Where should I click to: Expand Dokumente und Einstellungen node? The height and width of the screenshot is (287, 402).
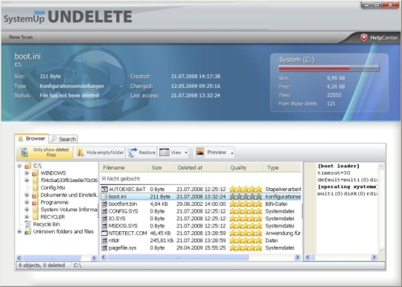27,195
